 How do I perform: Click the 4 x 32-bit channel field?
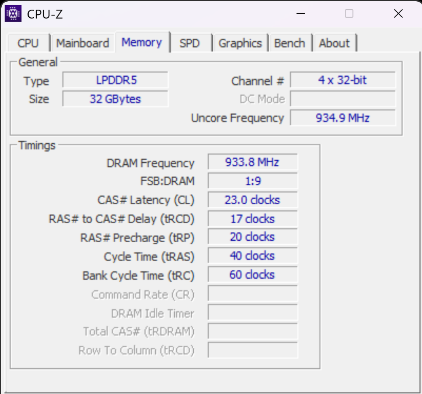click(343, 80)
